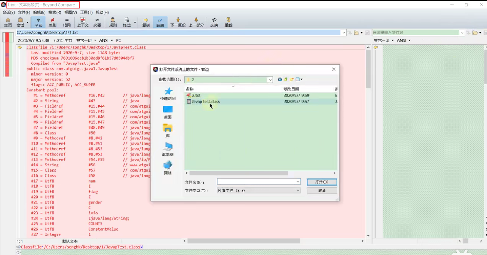Go up one folder level in dialog
487x255 pixels.
pyautogui.click(x=286, y=80)
